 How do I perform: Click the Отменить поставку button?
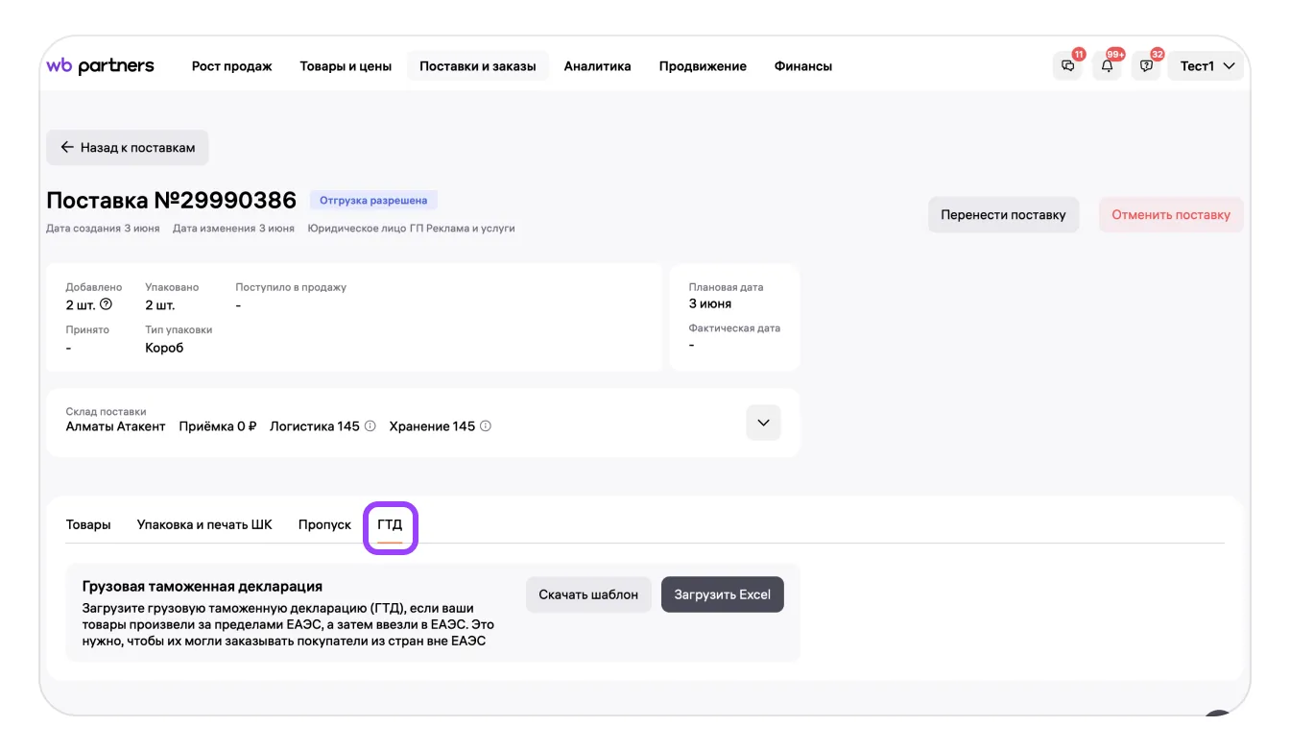coord(1170,215)
